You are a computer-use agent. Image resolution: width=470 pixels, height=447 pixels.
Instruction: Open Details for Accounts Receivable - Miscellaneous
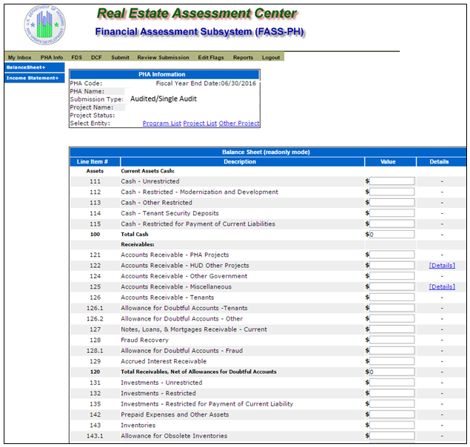(442, 287)
